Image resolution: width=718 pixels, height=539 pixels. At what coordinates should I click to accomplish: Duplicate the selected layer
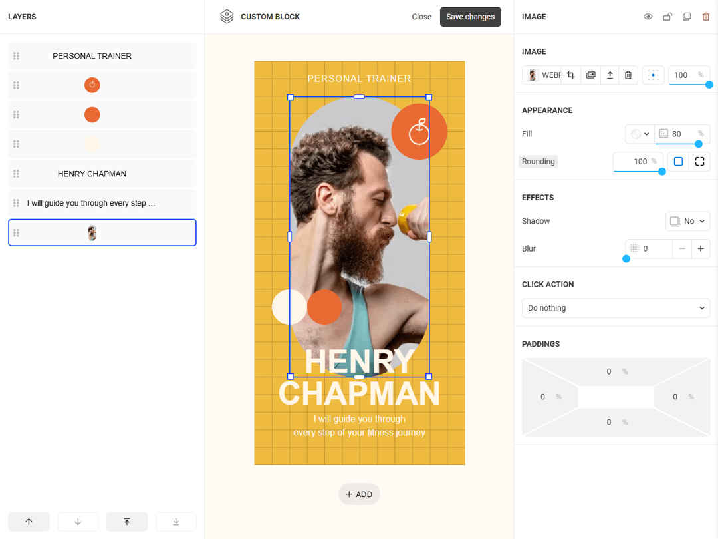(x=686, y=16)
